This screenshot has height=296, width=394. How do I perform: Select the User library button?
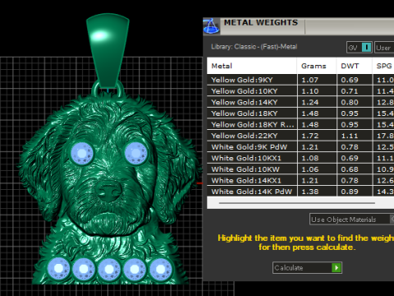tap(384, 48)
